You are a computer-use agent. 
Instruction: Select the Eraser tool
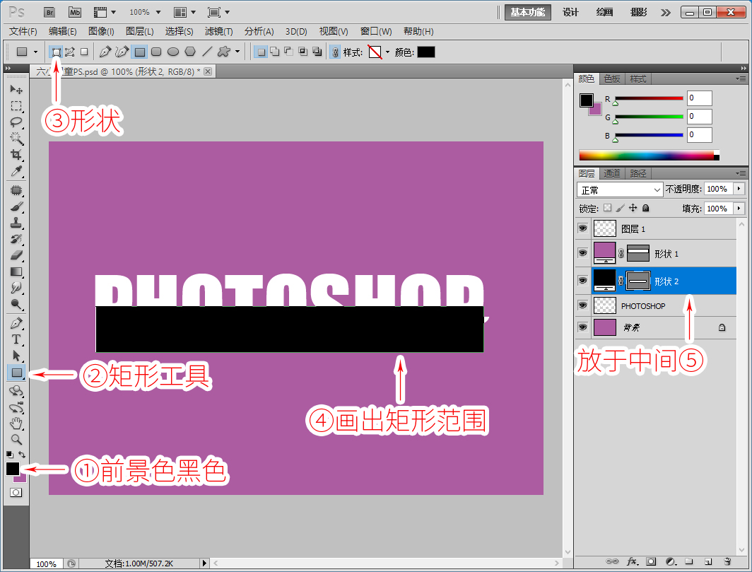point(16,255)
